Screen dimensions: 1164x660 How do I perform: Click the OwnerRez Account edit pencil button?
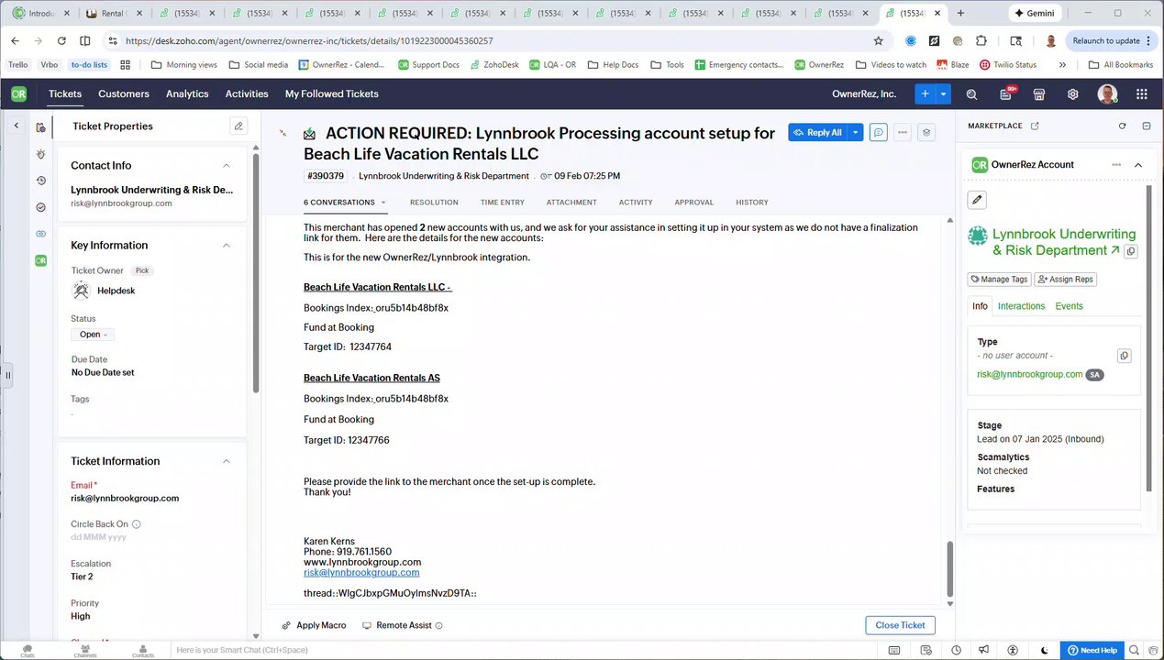tap(977, 200)
